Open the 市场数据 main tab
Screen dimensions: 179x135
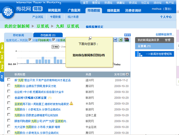pyautogui.click(x=94, y=10)
